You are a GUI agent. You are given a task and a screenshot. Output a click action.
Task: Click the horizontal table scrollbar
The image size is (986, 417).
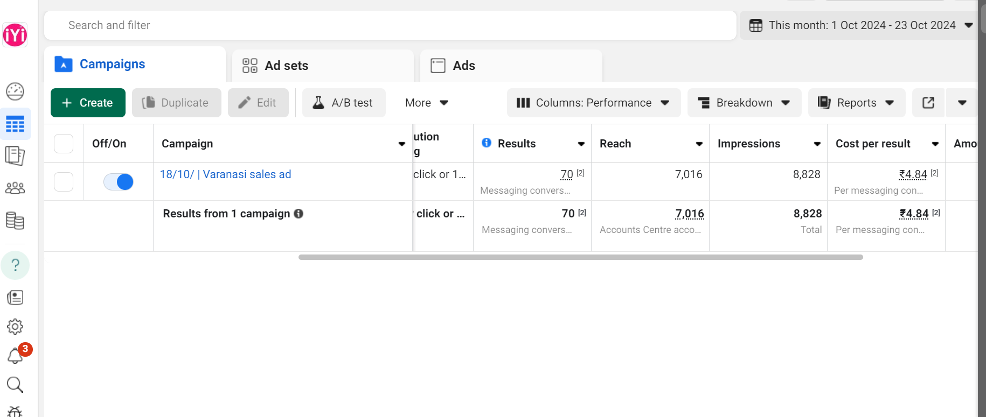coord(580,257)
